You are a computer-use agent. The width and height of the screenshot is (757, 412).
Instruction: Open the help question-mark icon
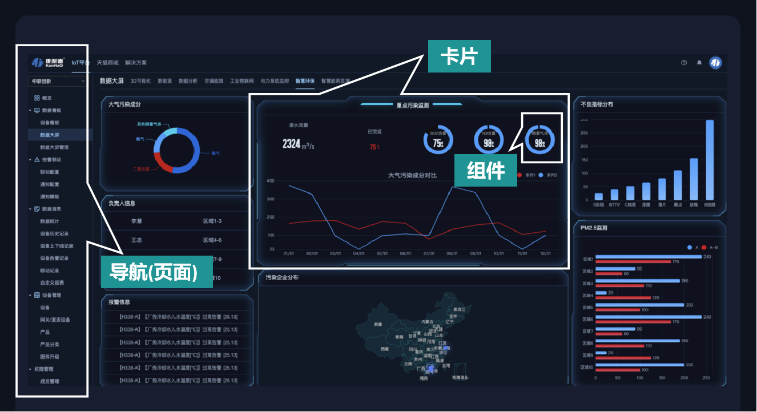684,63
